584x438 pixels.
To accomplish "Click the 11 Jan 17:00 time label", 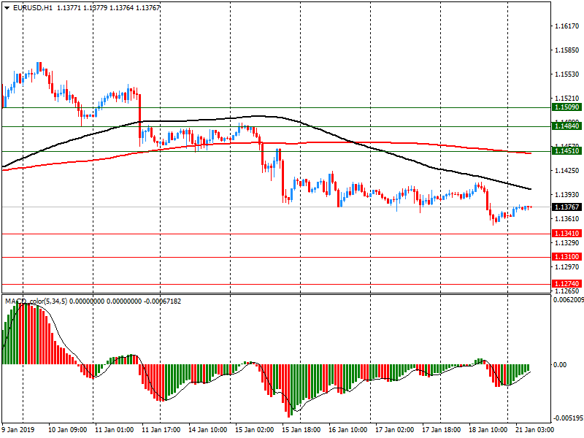I will (x=161, y=430).
